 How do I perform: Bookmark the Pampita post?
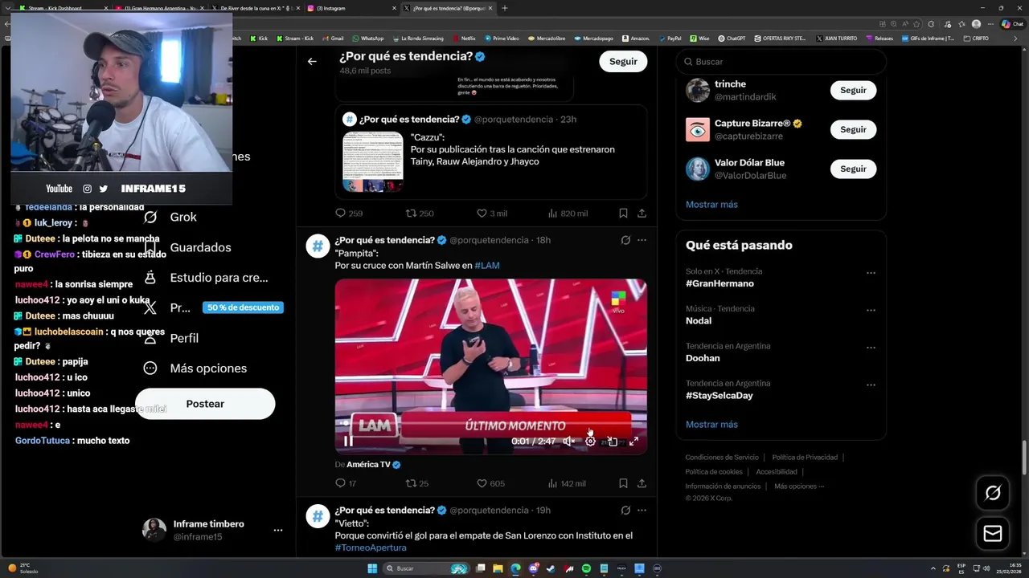pyautogui.click(x=623, y=483)
